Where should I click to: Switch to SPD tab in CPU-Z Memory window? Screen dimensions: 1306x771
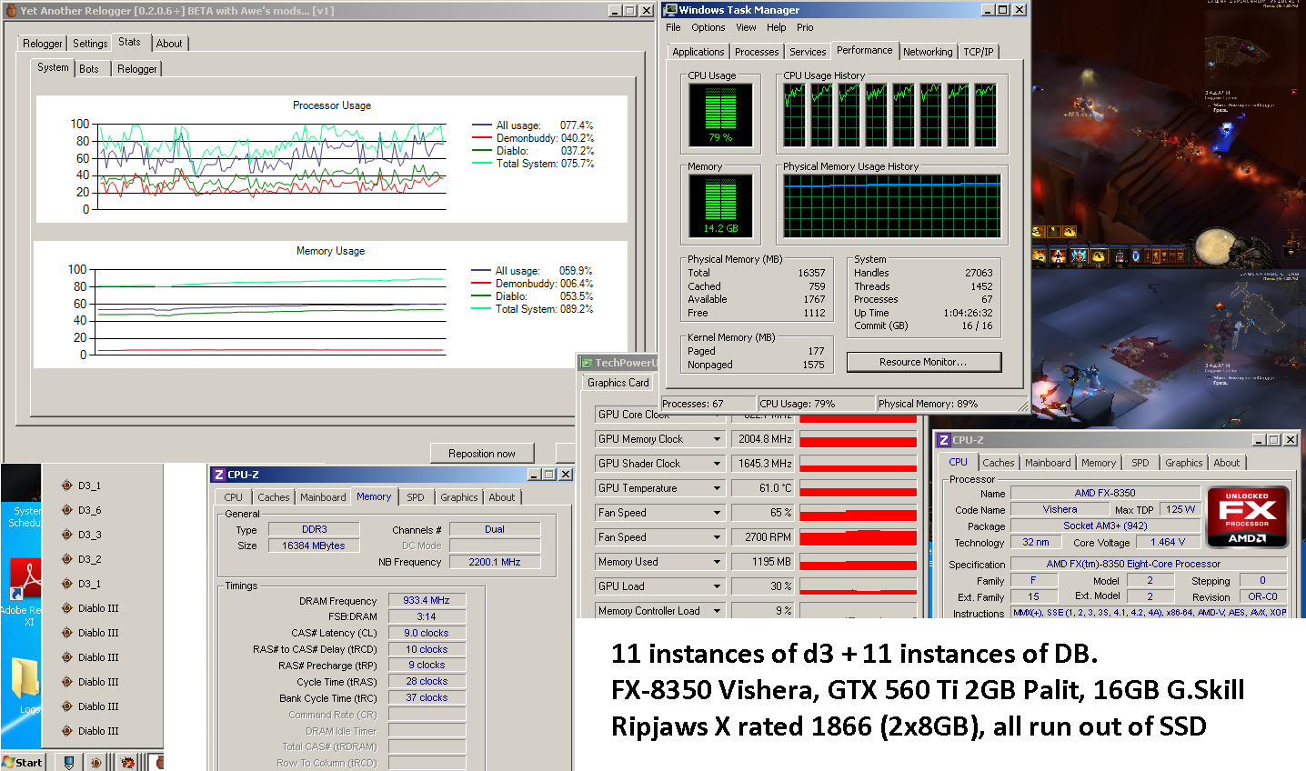tap(416, 497)
